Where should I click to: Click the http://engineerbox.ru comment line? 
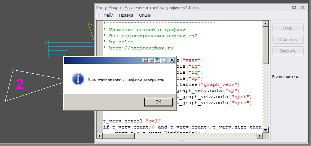pos(138,48)
